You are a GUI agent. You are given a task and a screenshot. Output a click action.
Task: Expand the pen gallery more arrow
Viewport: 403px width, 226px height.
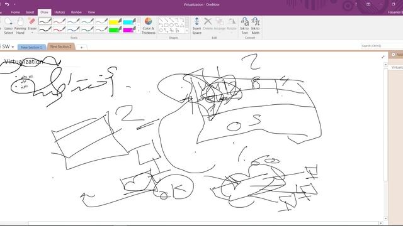(139, 31)
